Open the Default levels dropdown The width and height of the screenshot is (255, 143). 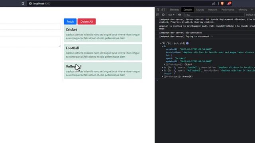[250, 15]
